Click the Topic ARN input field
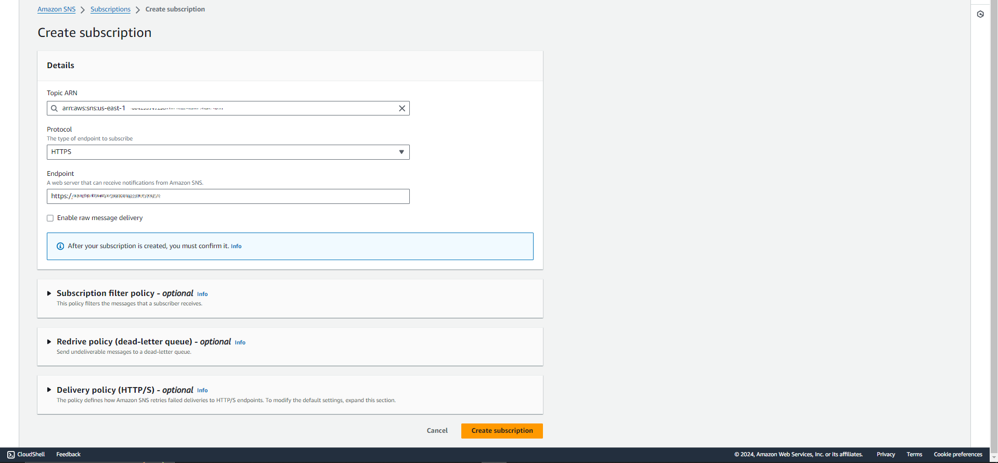The image size is (998, 463). pyautogui.click(x=228, y=108)
